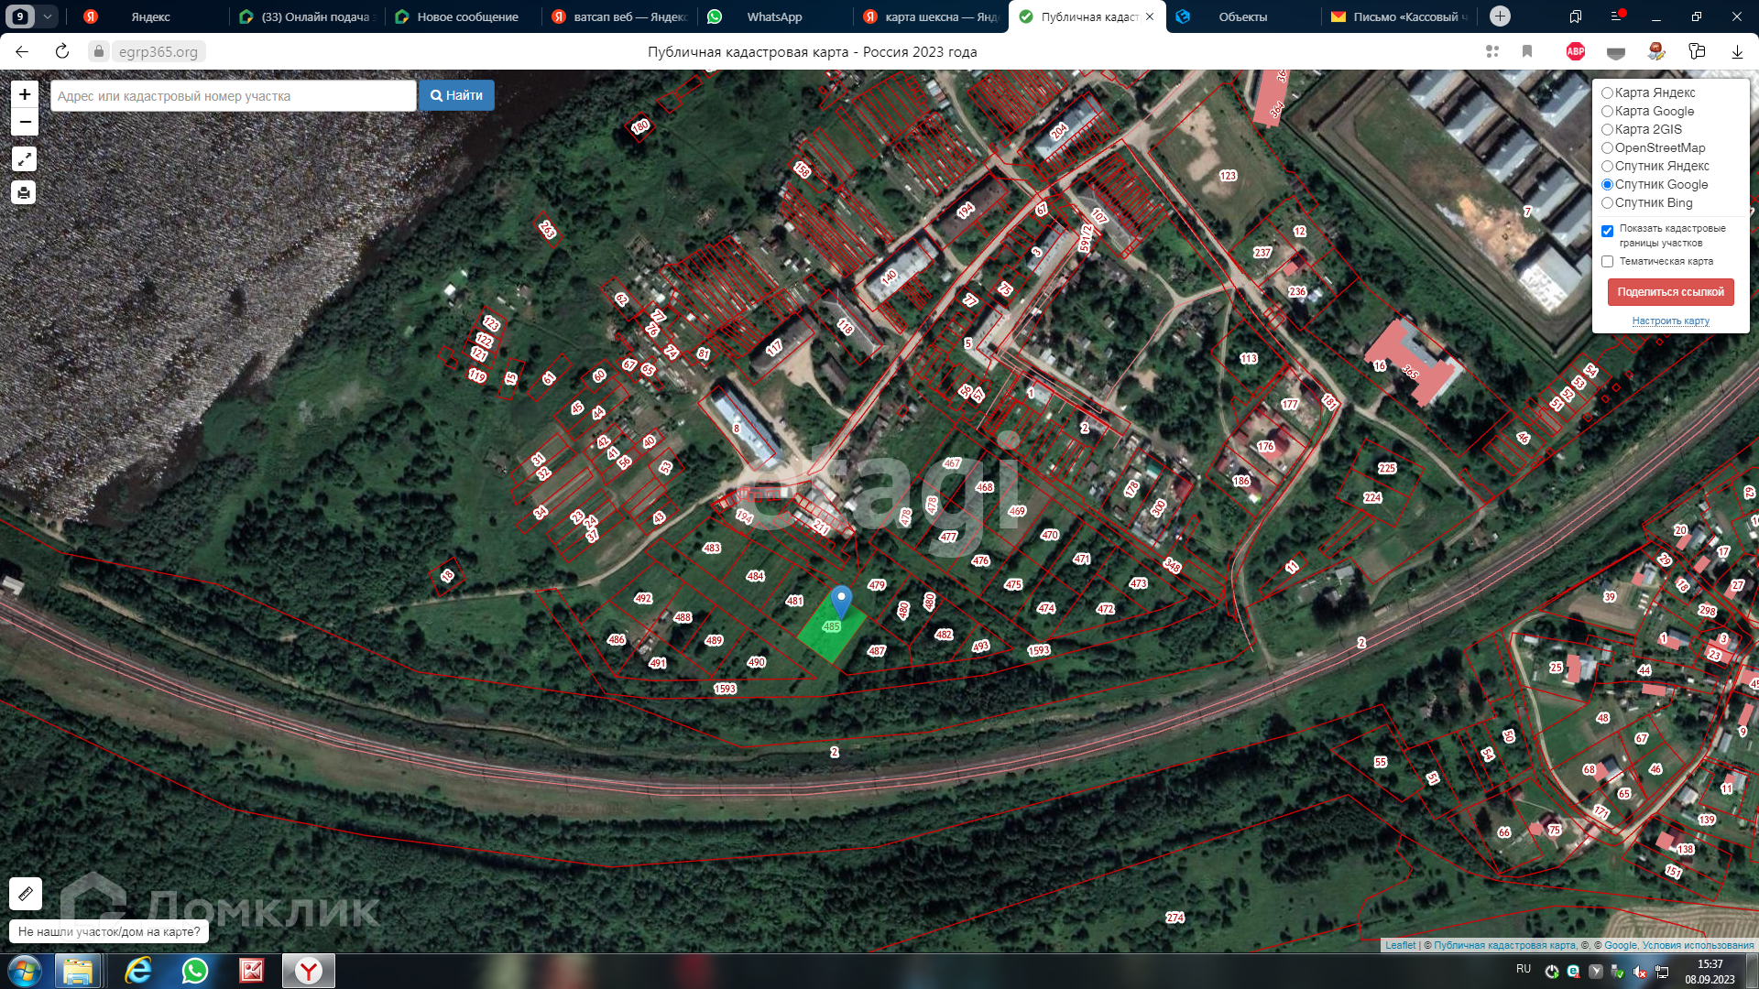Zoom in the cadastral map
This screenshot has width=1759, height=989.
click(x=25, y=94)
